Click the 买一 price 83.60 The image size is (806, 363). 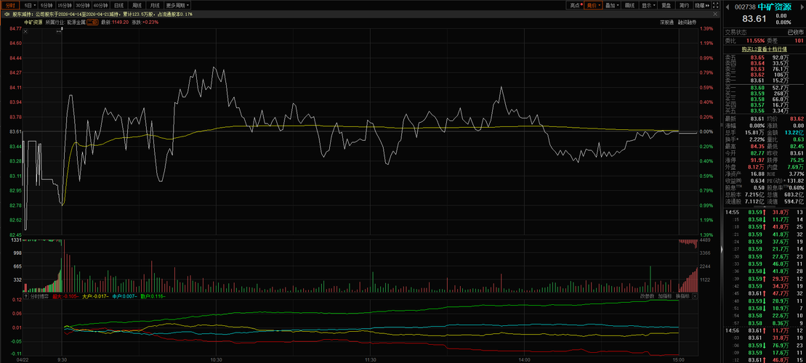click(x=757, y=89)
